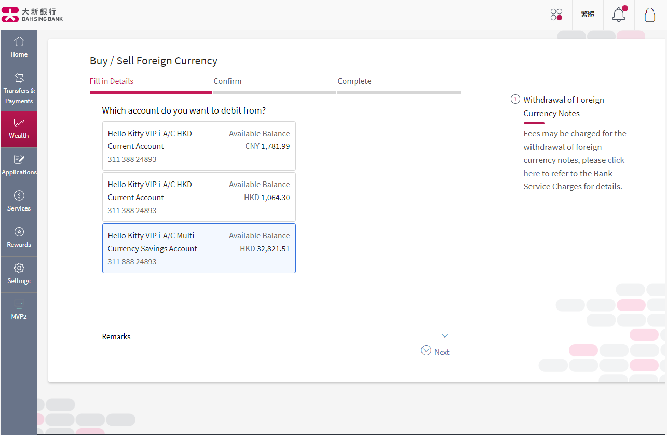This screenshot has height=435, width=667.
Task: Click the padlock logout icon
Action: [x=649, y=15]
